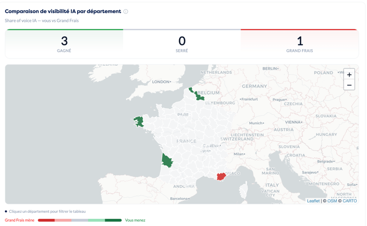Click the ITALY label on the map
Screen dimensions: 367x226
click(272, 185)
